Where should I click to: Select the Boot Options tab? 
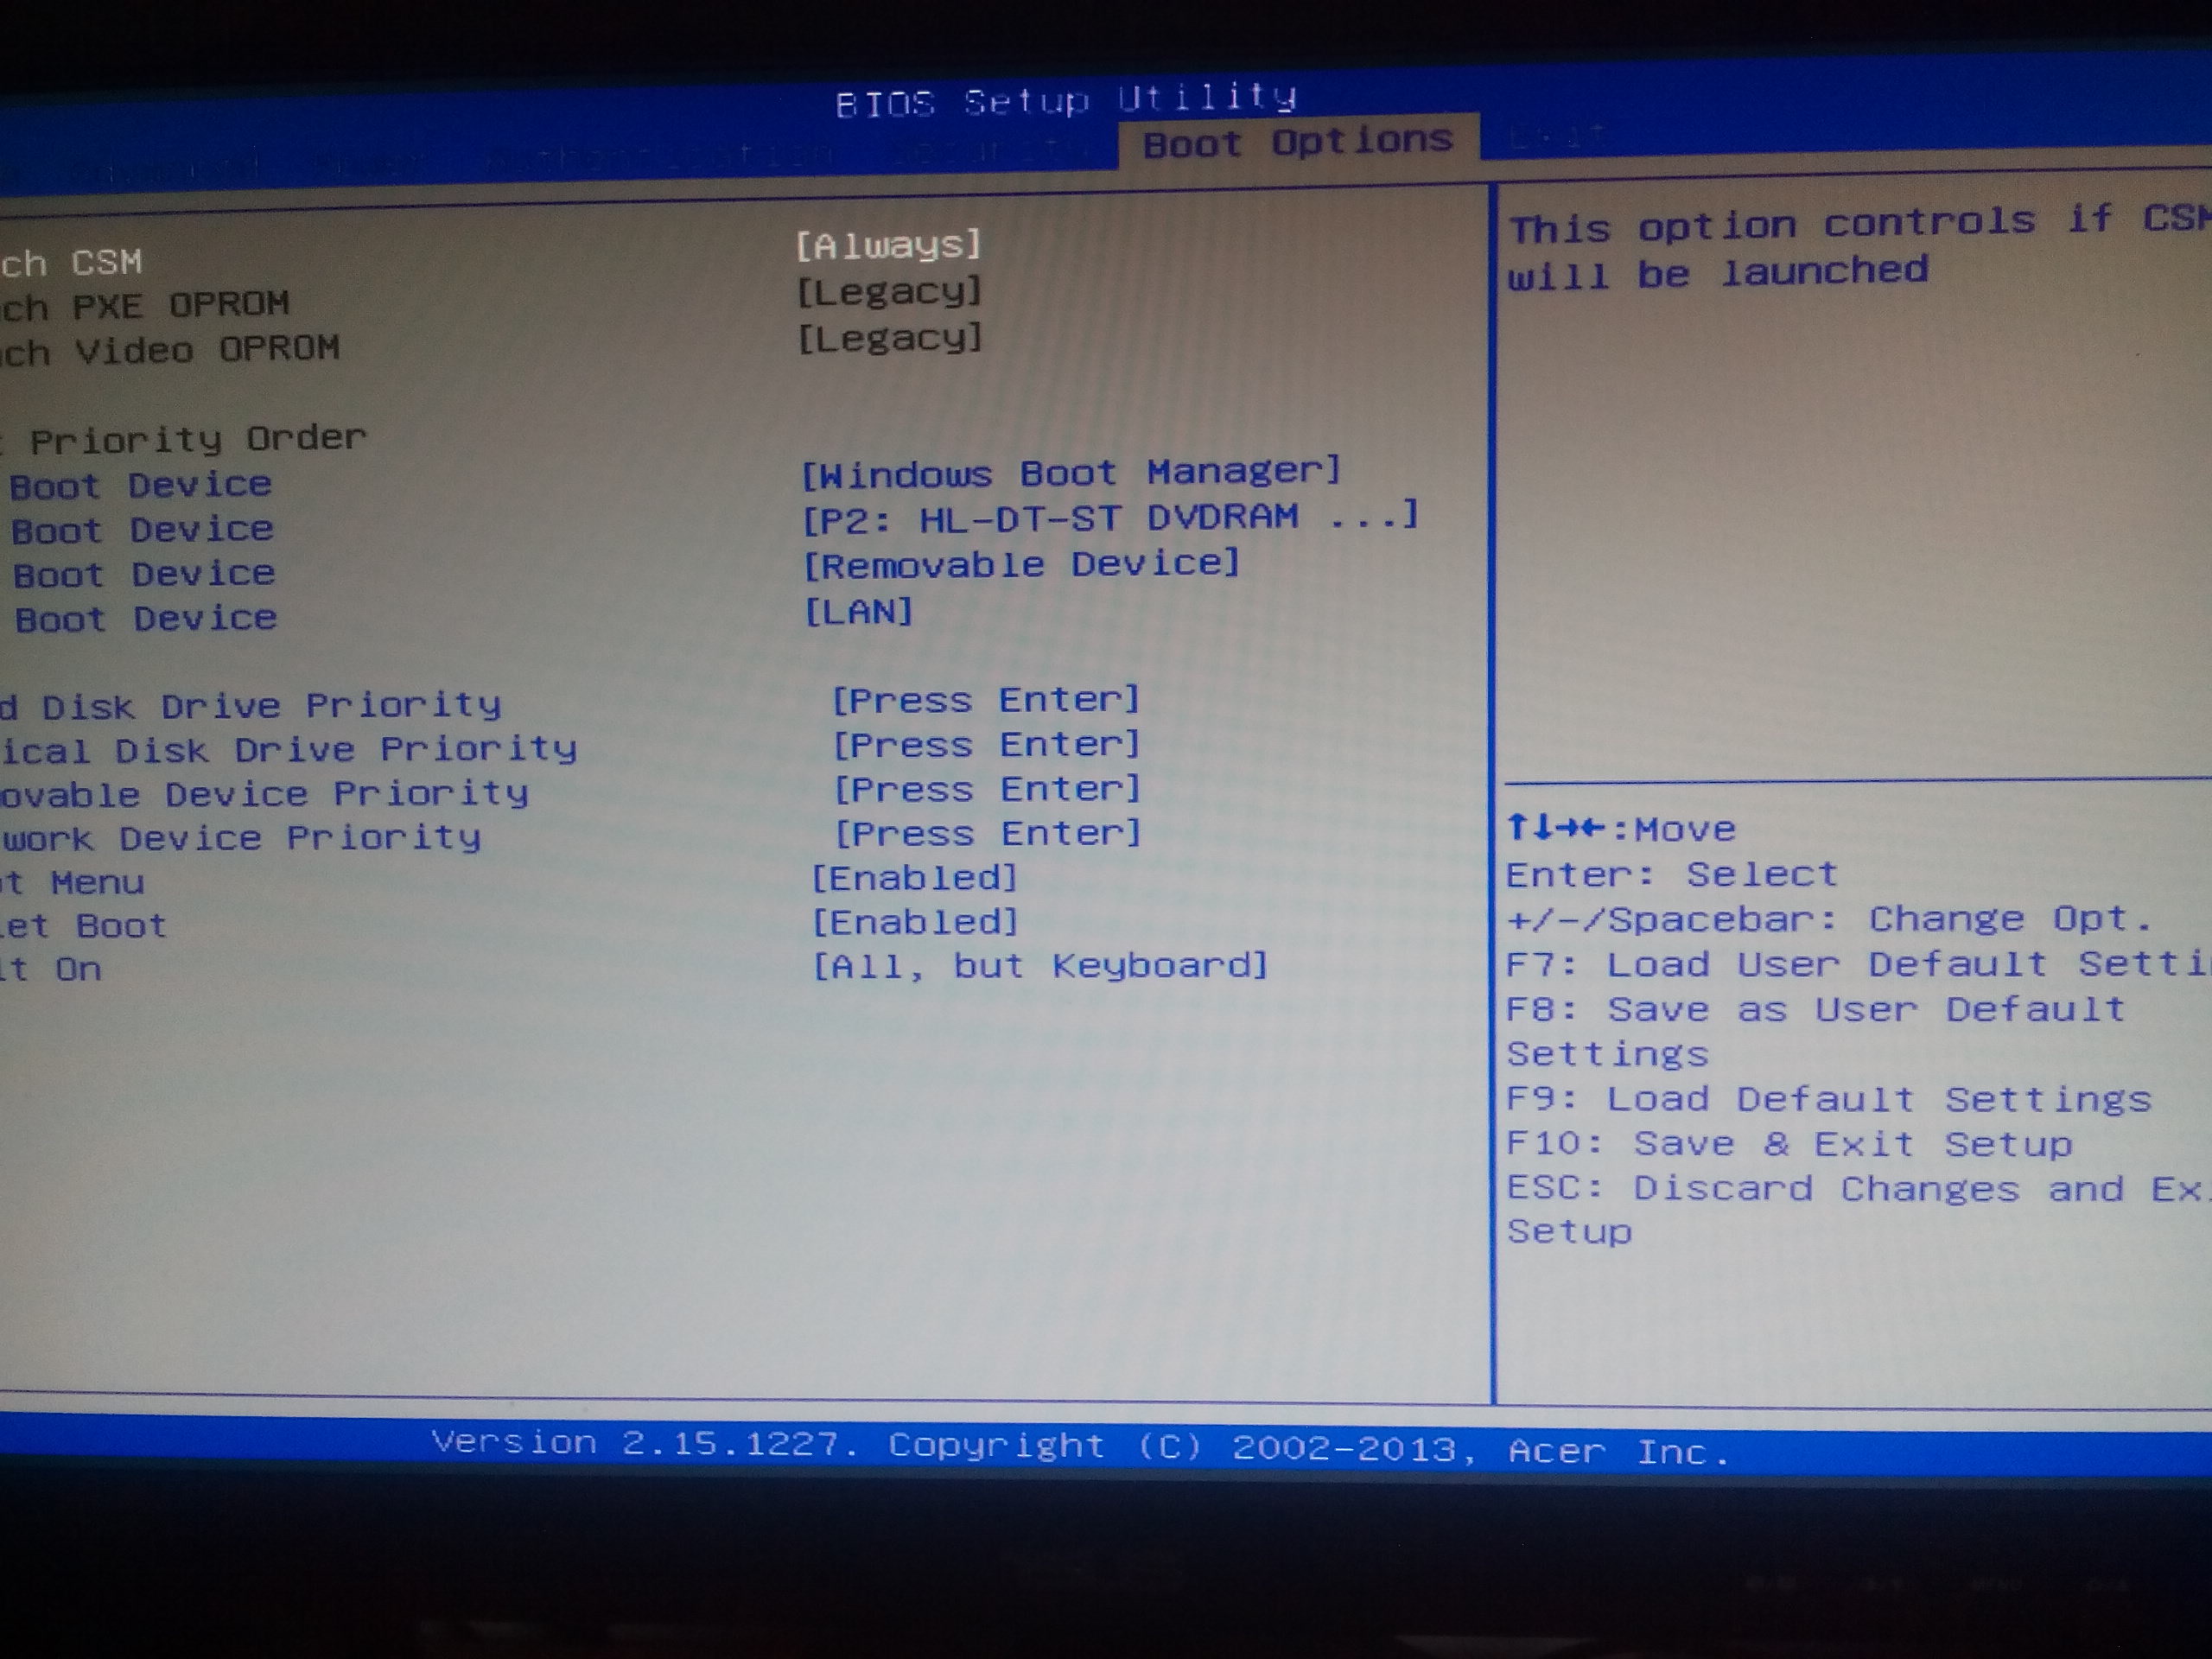click(1297, 142)
